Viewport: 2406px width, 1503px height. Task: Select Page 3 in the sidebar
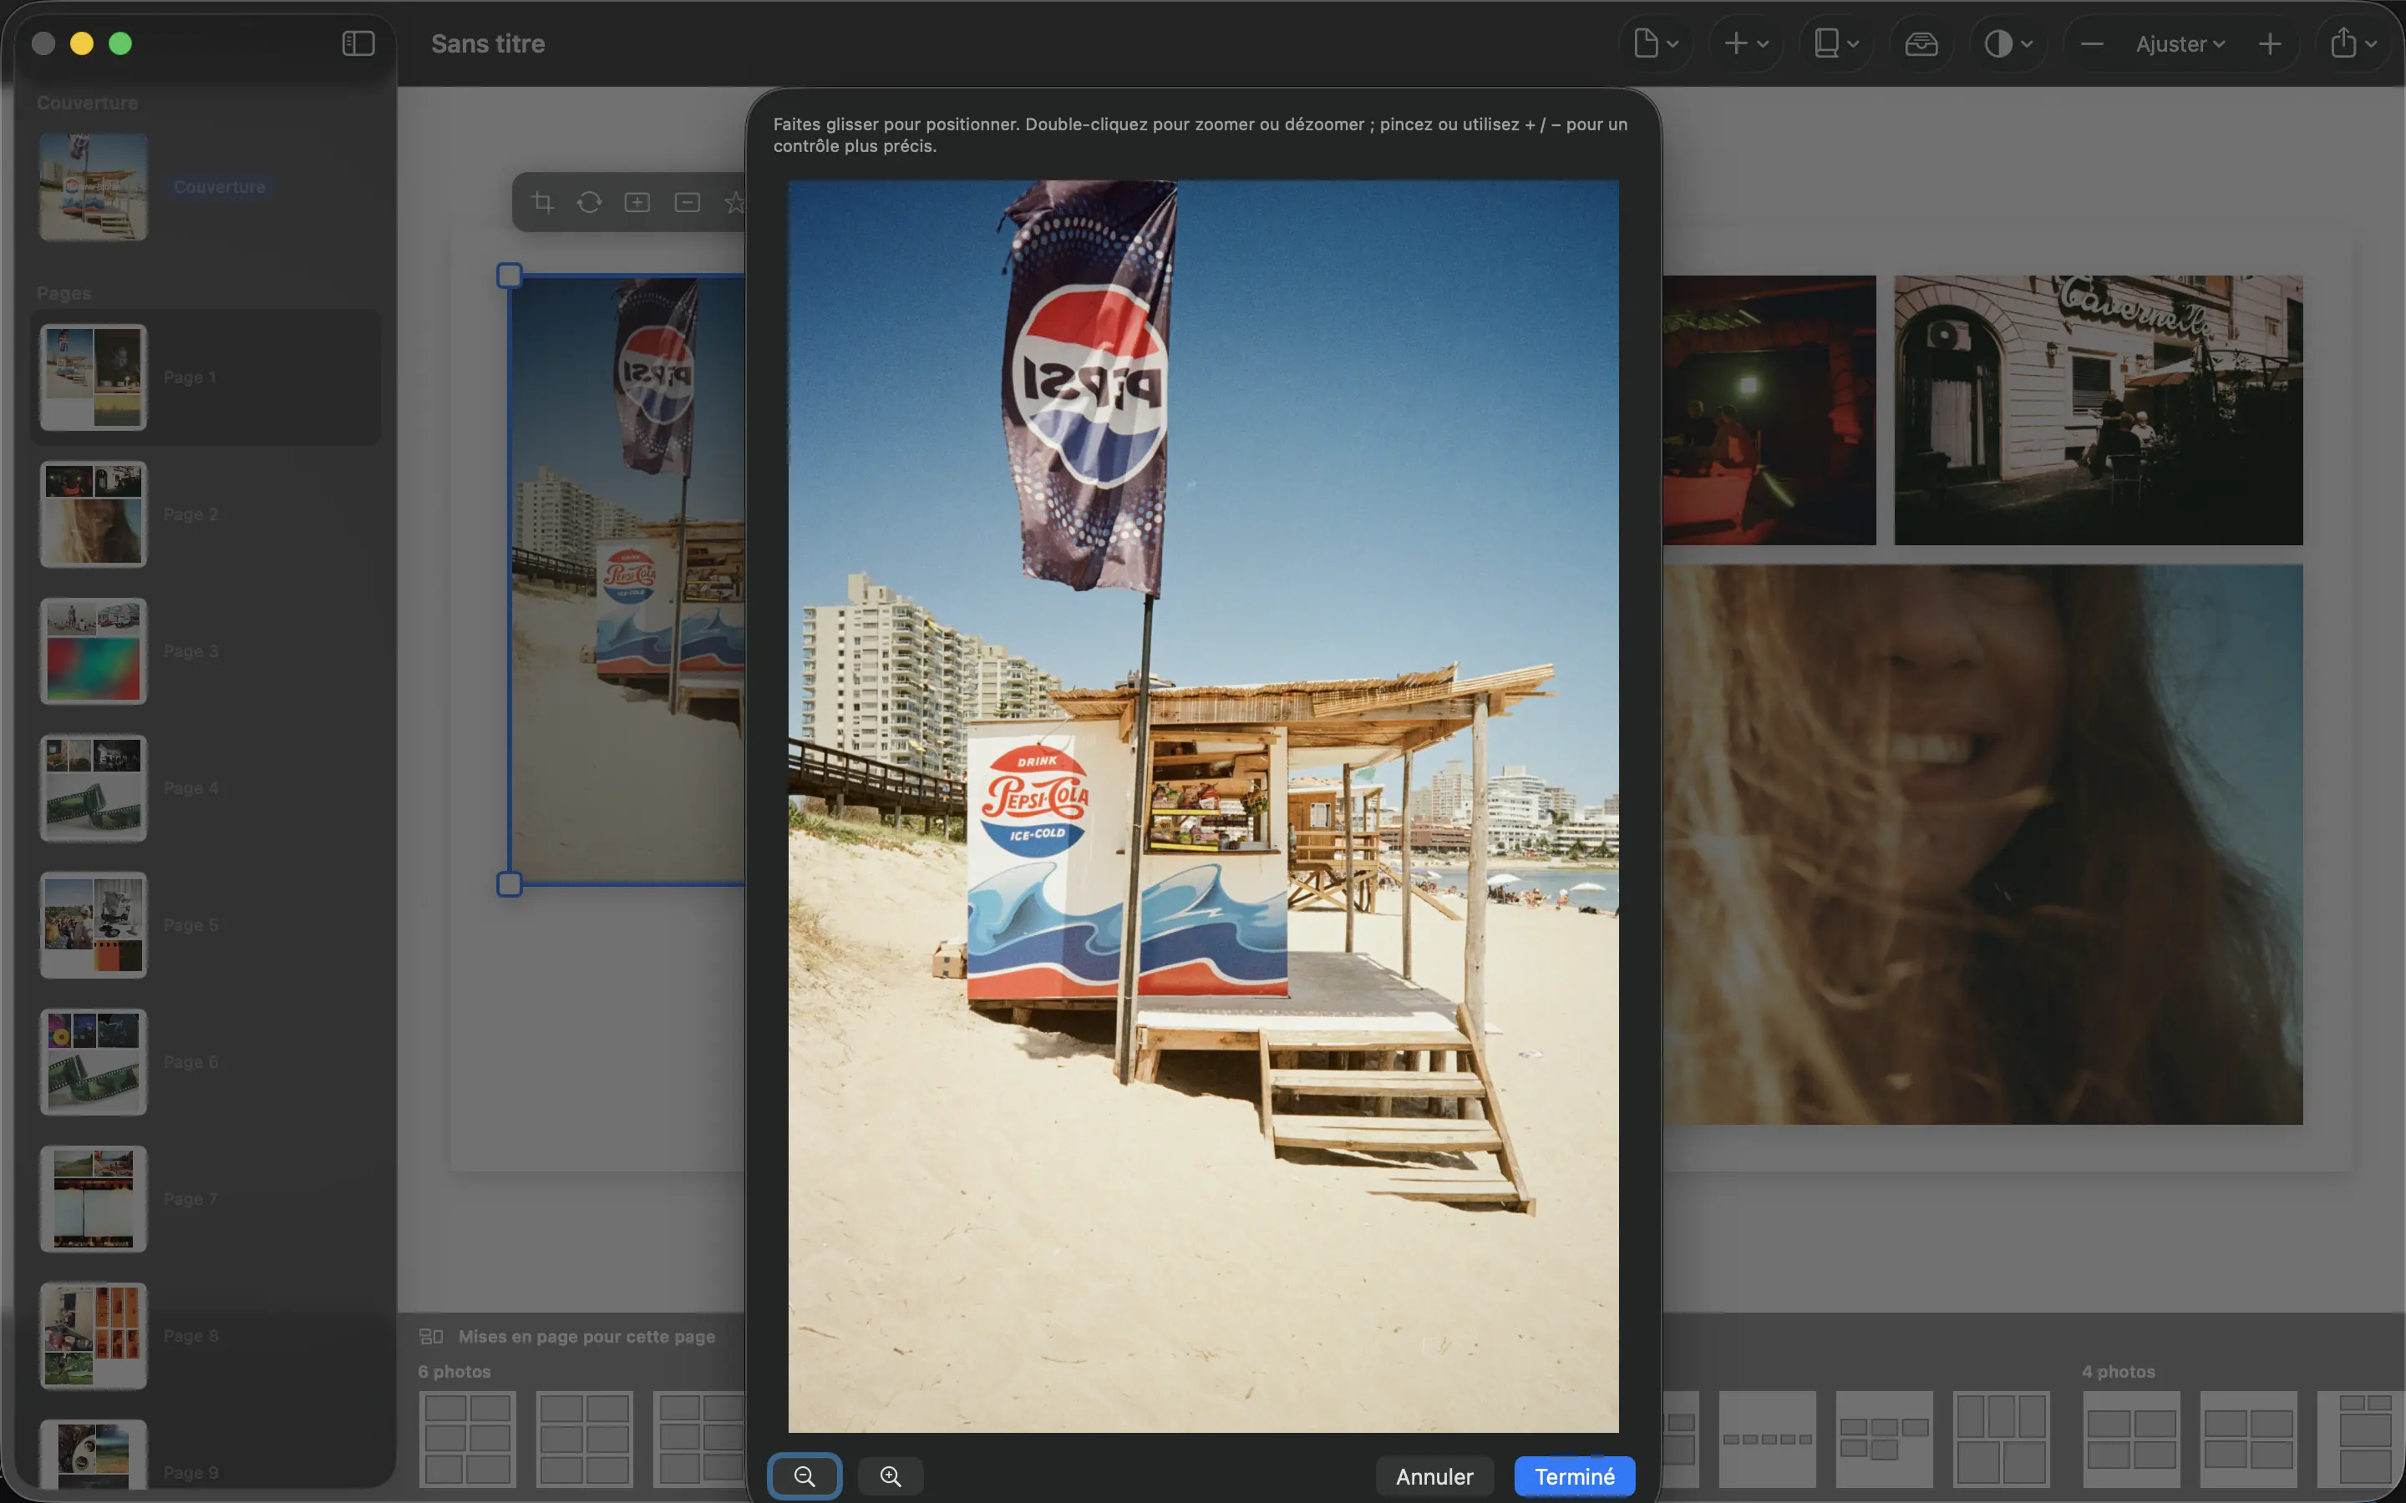[205, 651]
